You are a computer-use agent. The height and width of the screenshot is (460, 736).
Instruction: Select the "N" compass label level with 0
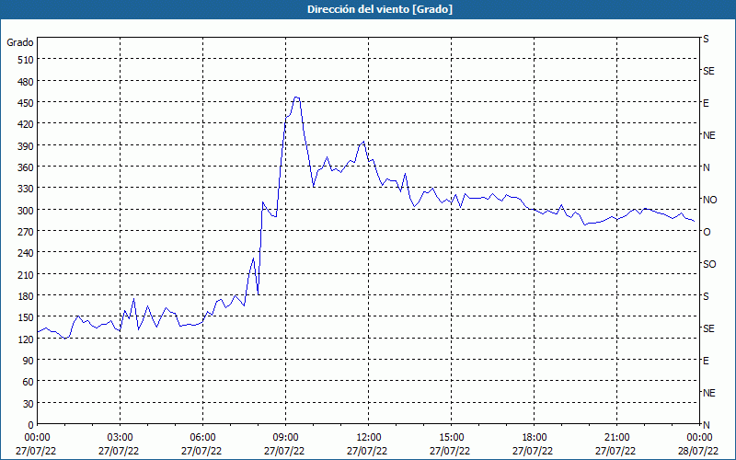click(x=706, y=425)
